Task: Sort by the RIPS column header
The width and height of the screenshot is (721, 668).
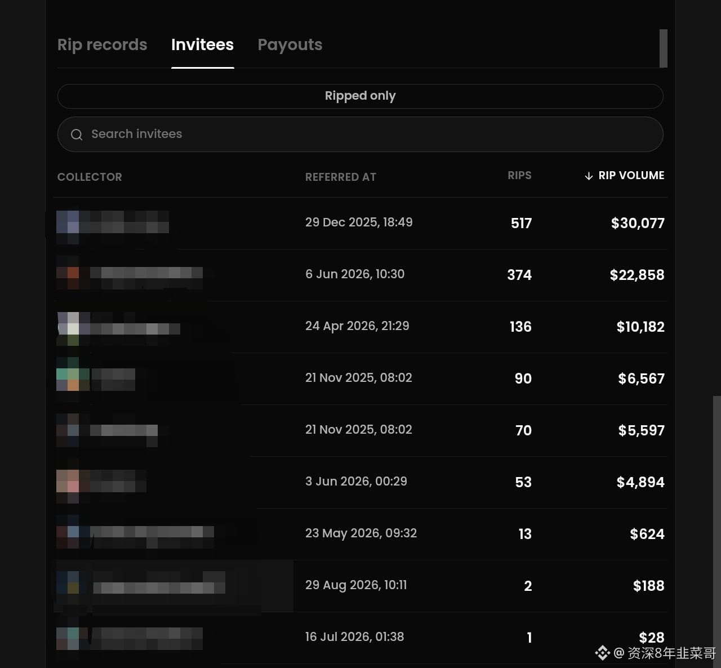Action: pos(519,176)
